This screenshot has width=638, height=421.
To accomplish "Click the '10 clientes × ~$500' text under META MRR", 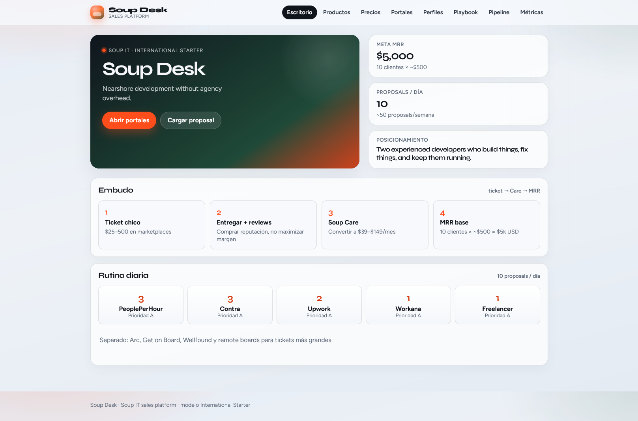I will (x=402, y=67).
